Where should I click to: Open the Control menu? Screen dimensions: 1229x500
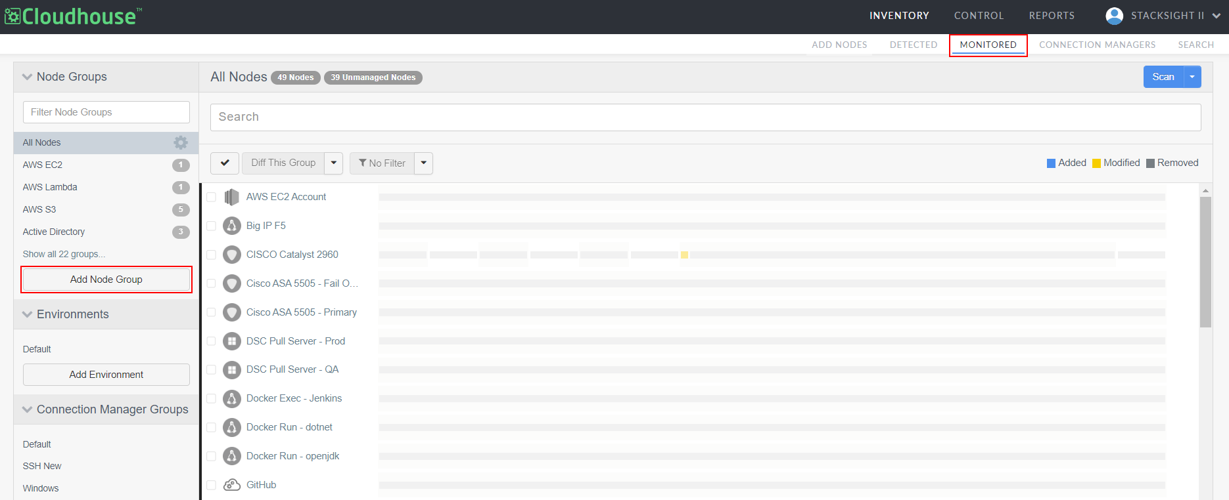point(979,16)
